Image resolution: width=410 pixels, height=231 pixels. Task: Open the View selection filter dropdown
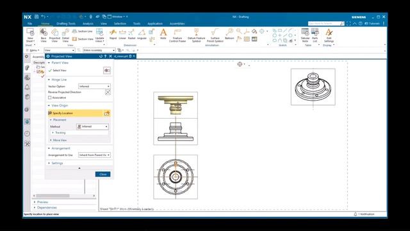60,50
